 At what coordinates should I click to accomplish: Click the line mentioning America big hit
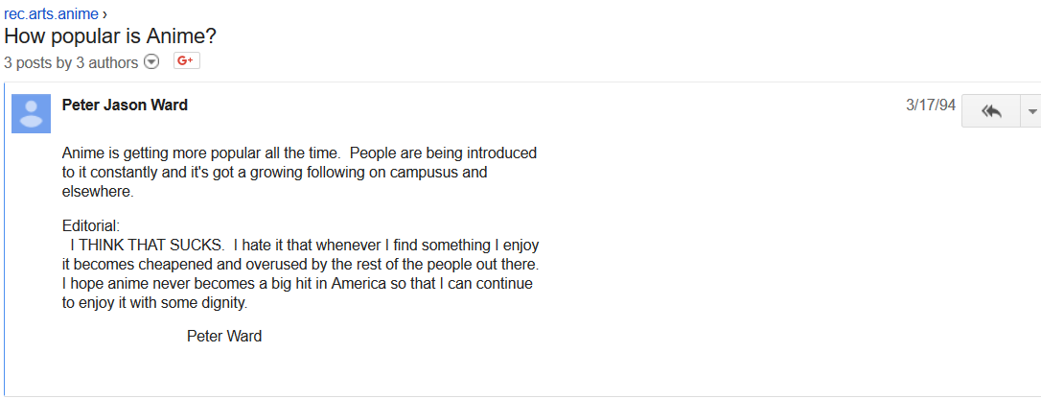297,284
